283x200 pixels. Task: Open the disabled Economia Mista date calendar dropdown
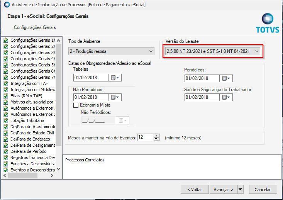(123, 120)
